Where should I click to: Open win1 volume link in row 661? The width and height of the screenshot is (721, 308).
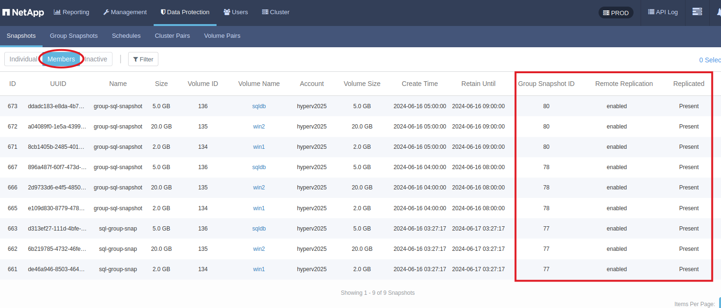[259, 269]
